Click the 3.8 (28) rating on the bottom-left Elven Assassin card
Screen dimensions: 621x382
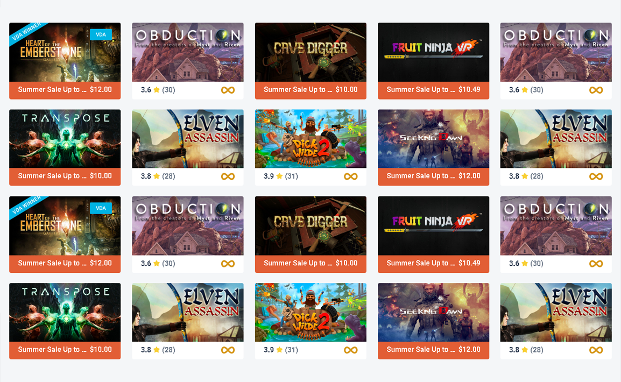coord(158,350)
